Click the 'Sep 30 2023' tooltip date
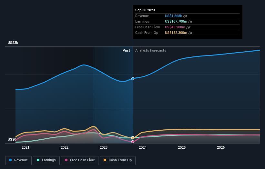This screenshot has height=169, width=265. [x=145, y=10]
